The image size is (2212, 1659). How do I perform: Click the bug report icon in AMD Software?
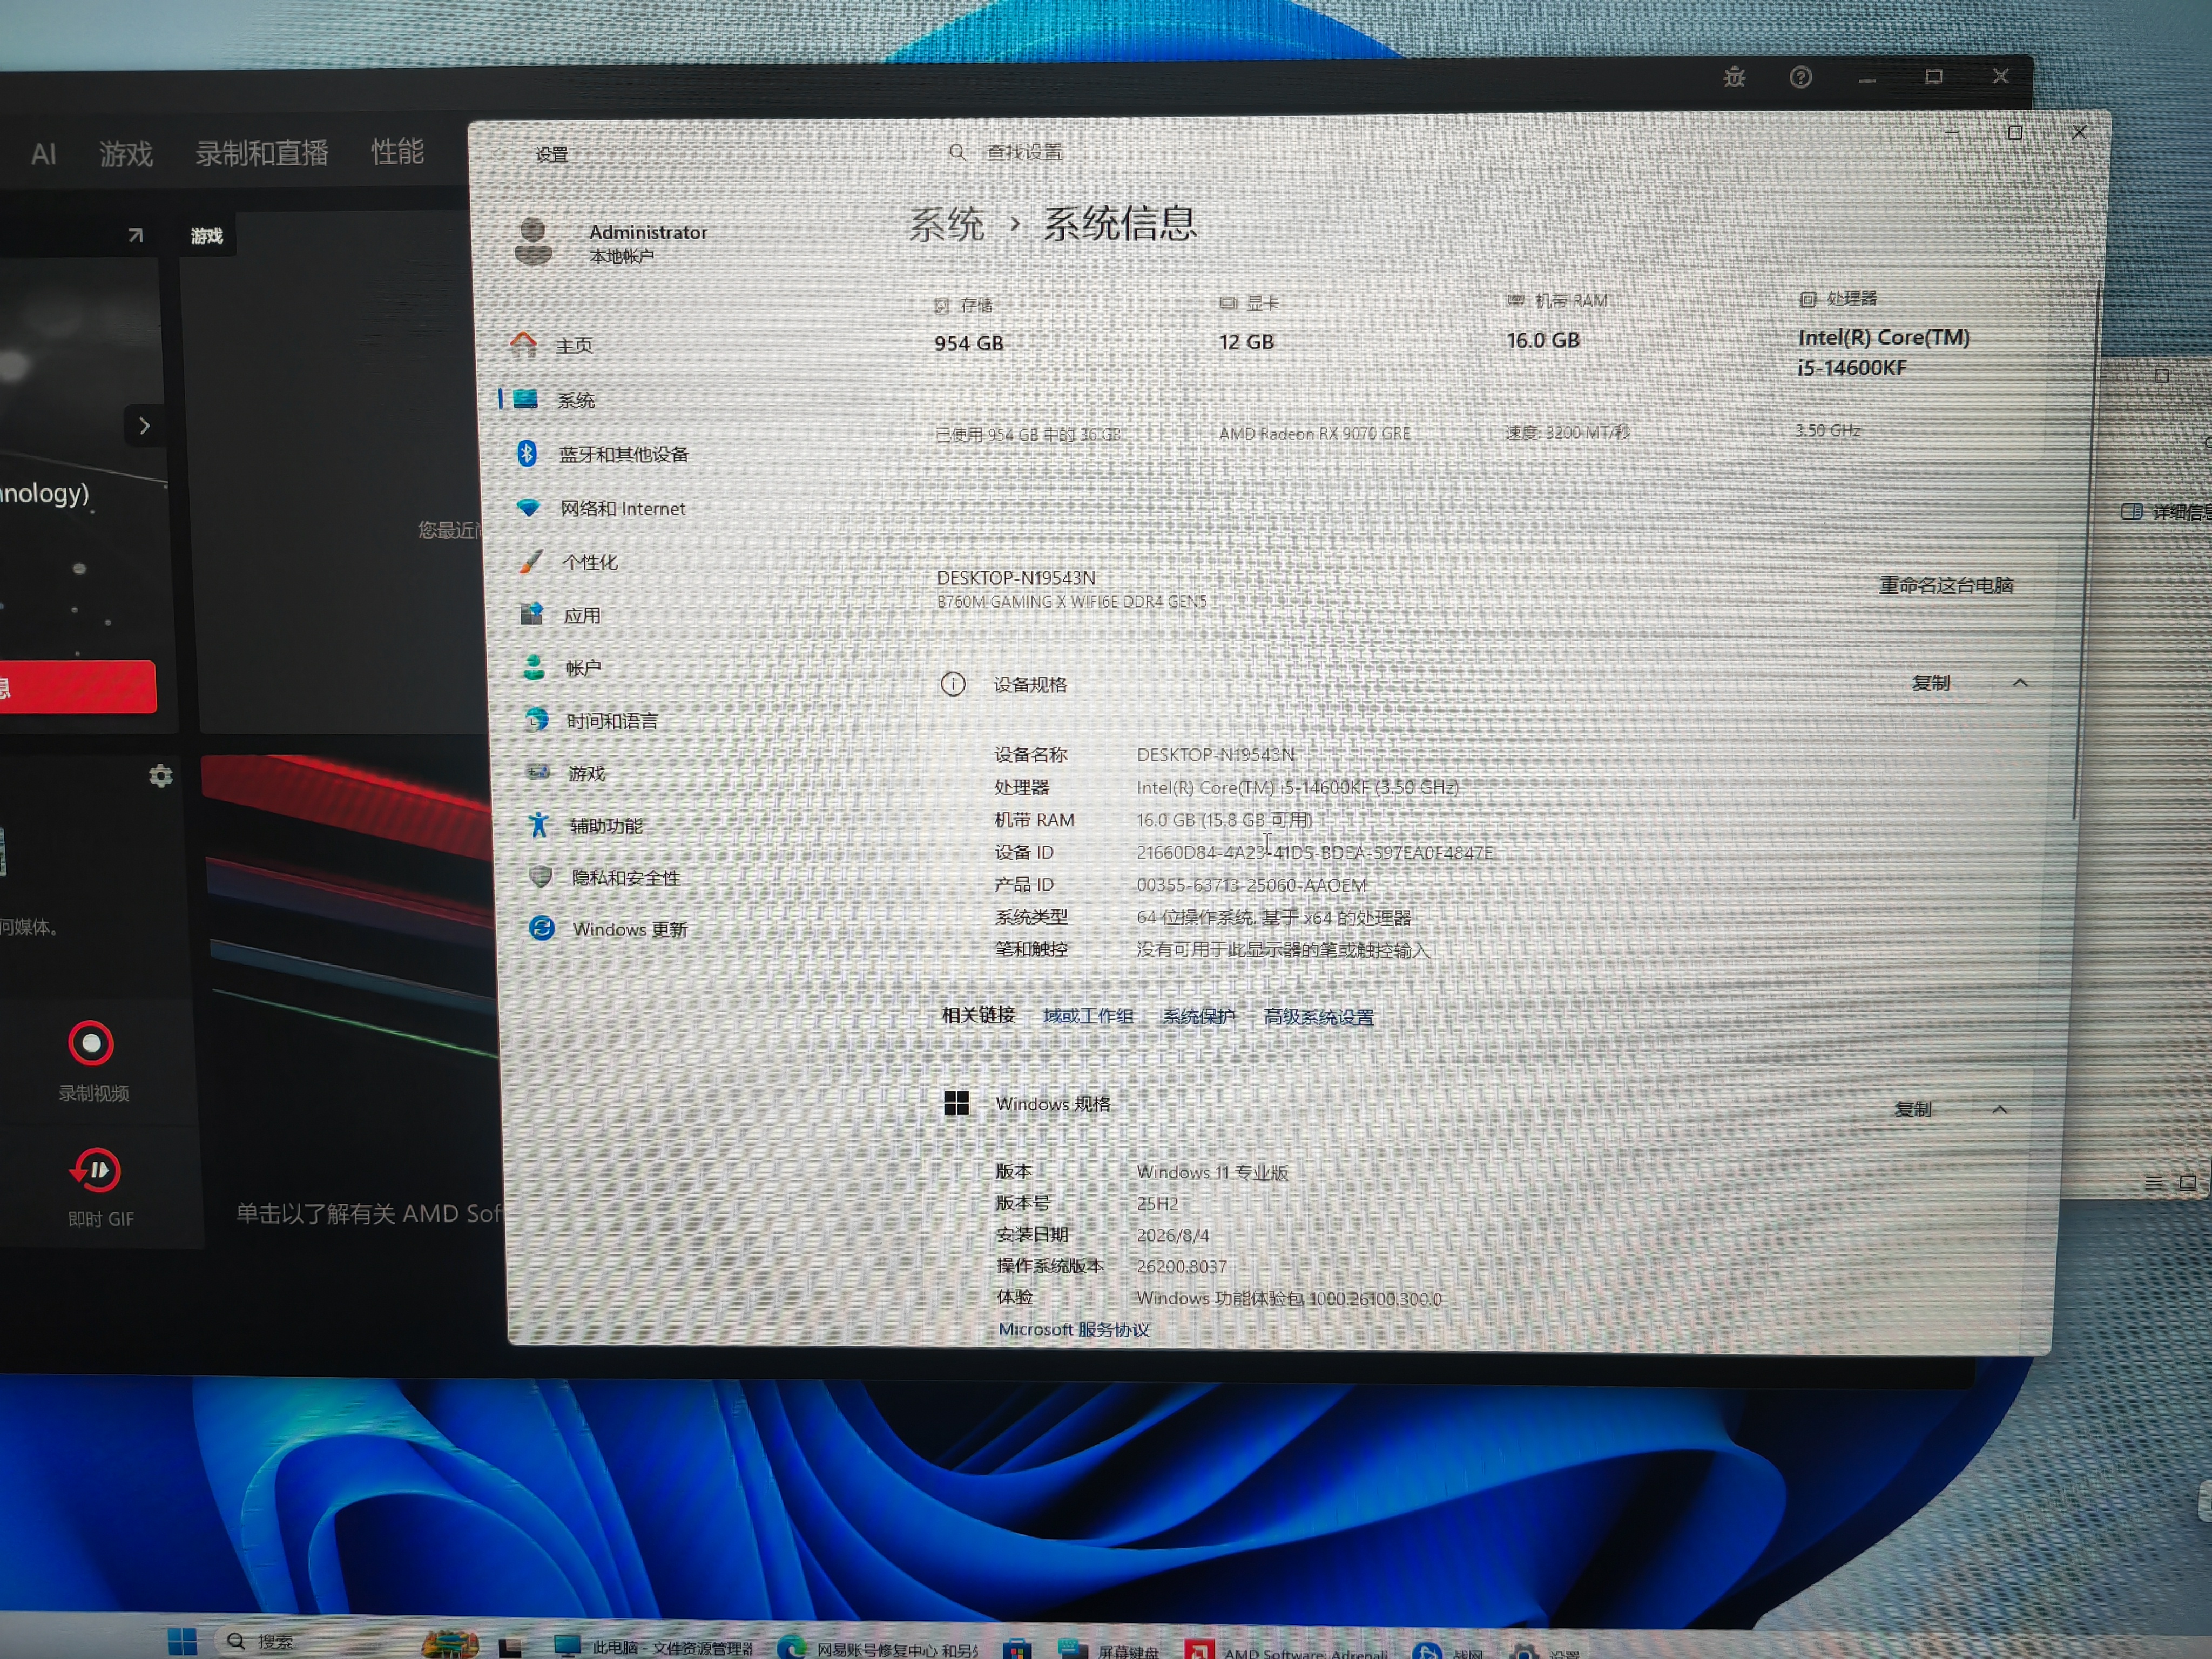pyautogui.click(x=1735, y=77)
